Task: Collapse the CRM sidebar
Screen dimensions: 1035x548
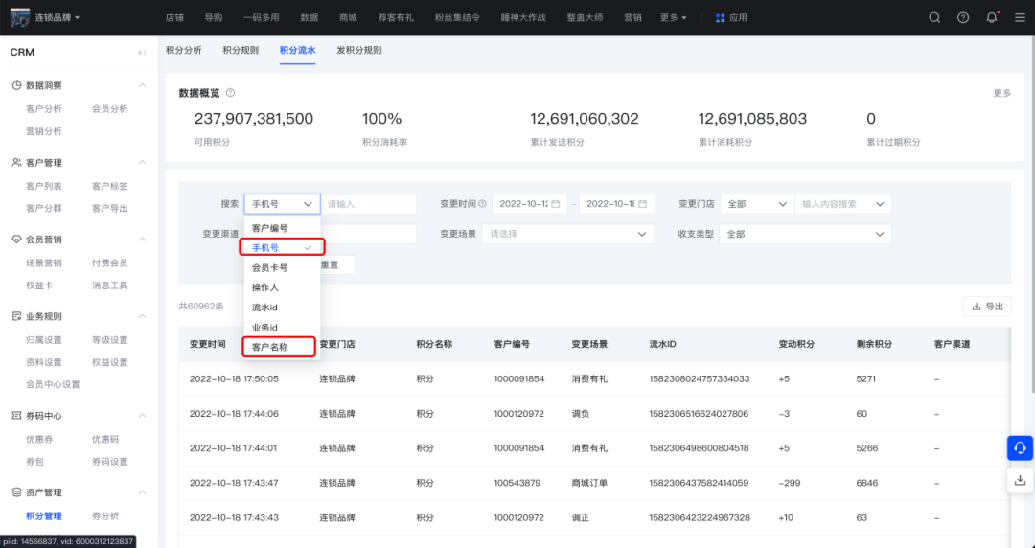Action: click(x=141, y=52)
